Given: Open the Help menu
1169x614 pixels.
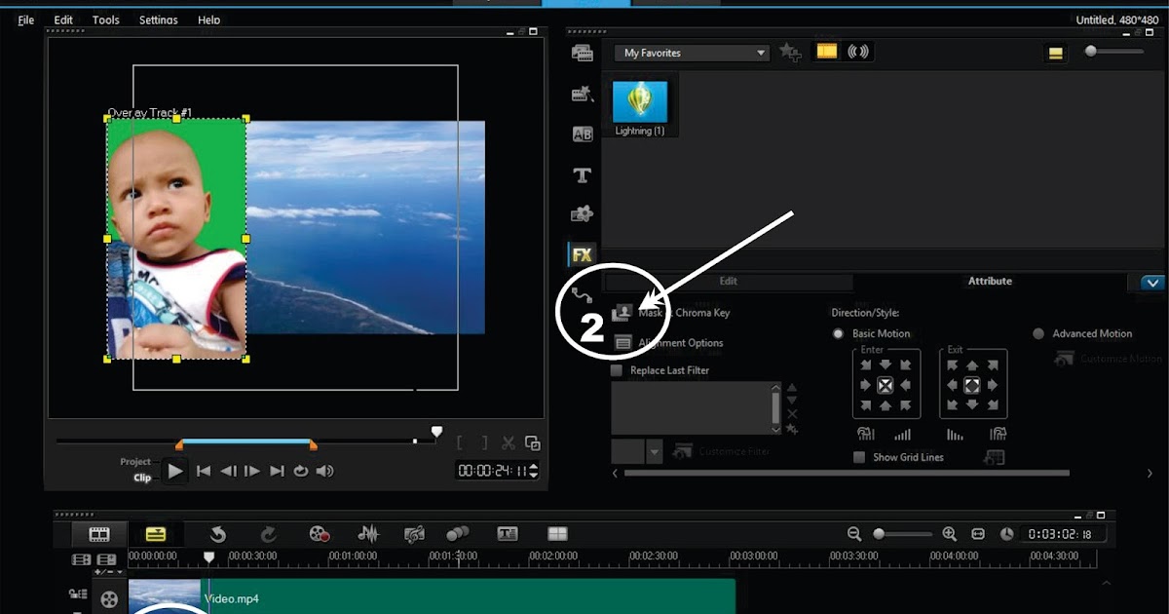Looking at the screenshot, I should 208,19.
